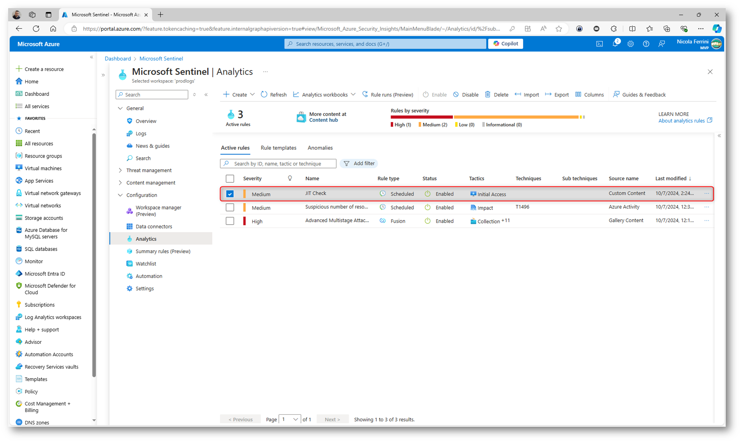This screenshot has width=742, height=443.
Task: Switch to Anomalies tab
Action: tap(320, 148)
